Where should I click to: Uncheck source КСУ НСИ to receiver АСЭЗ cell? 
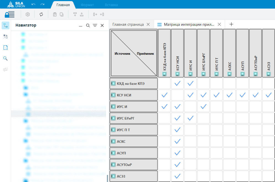[268, 95]
